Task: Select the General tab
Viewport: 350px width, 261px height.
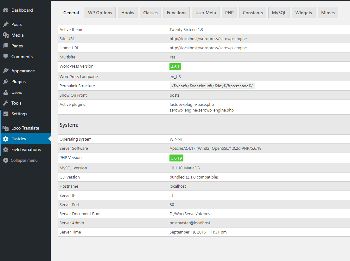Action: point(71,13)
